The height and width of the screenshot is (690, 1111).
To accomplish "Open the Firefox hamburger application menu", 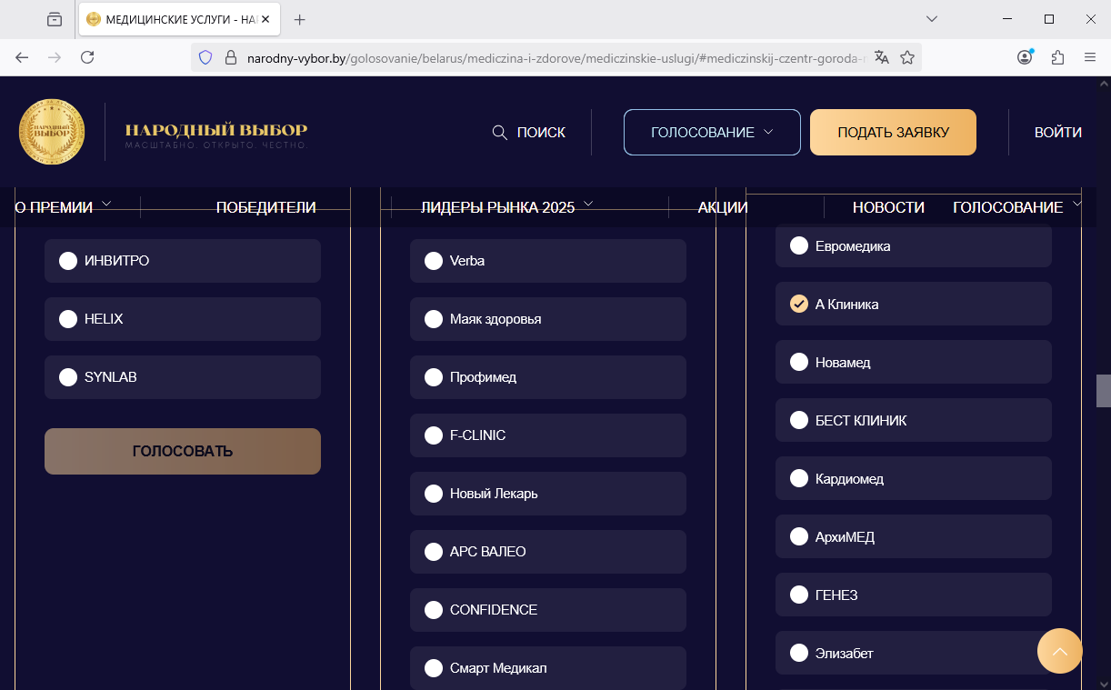I will pyautogui.click(x=1090, y=57).
